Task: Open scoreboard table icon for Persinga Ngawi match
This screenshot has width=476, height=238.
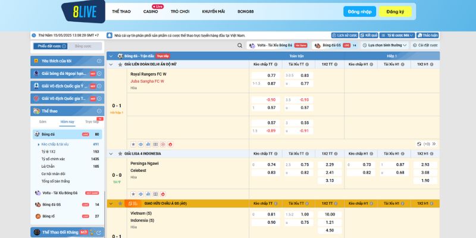Action: tap(155, 194)
